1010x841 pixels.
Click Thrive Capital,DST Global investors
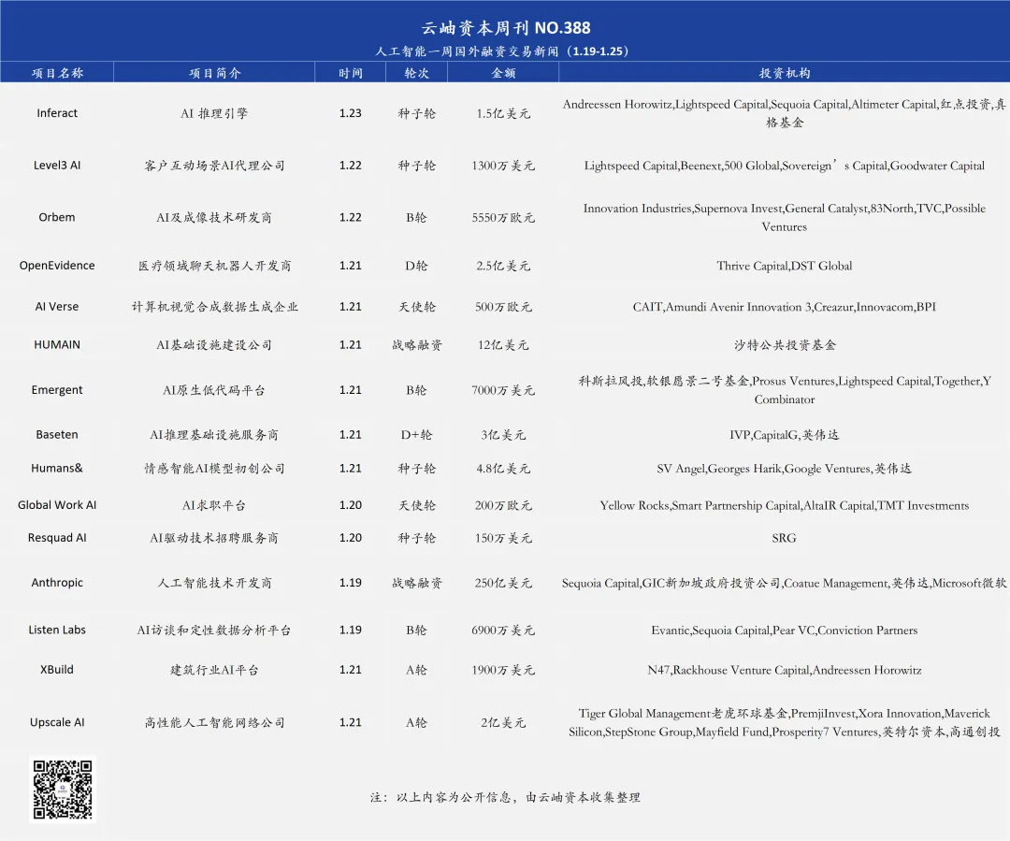point(784,266)
